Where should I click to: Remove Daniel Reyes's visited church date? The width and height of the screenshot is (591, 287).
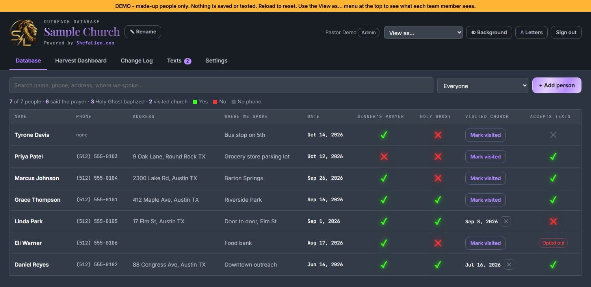pyautogui.click(x=509, y=265)
